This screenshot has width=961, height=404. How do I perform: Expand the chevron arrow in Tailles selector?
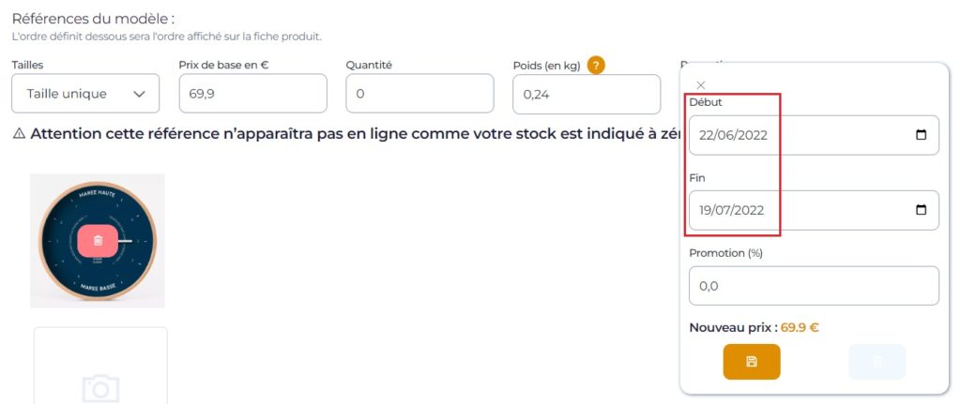pyautogui.click(x=139, y=95)
